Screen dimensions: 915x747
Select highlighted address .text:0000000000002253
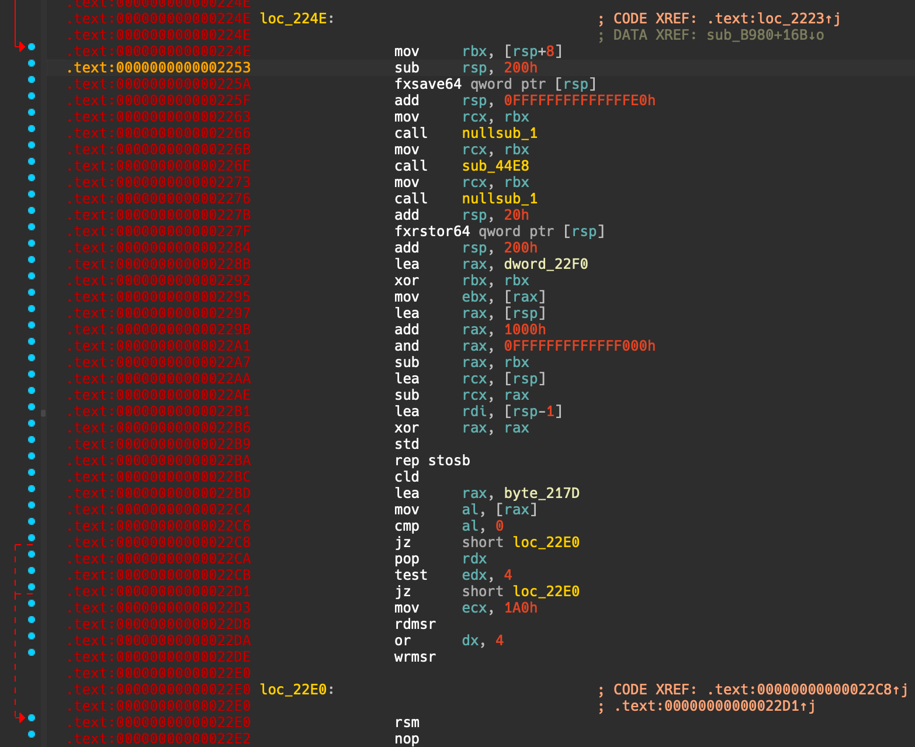click(159, 68)
